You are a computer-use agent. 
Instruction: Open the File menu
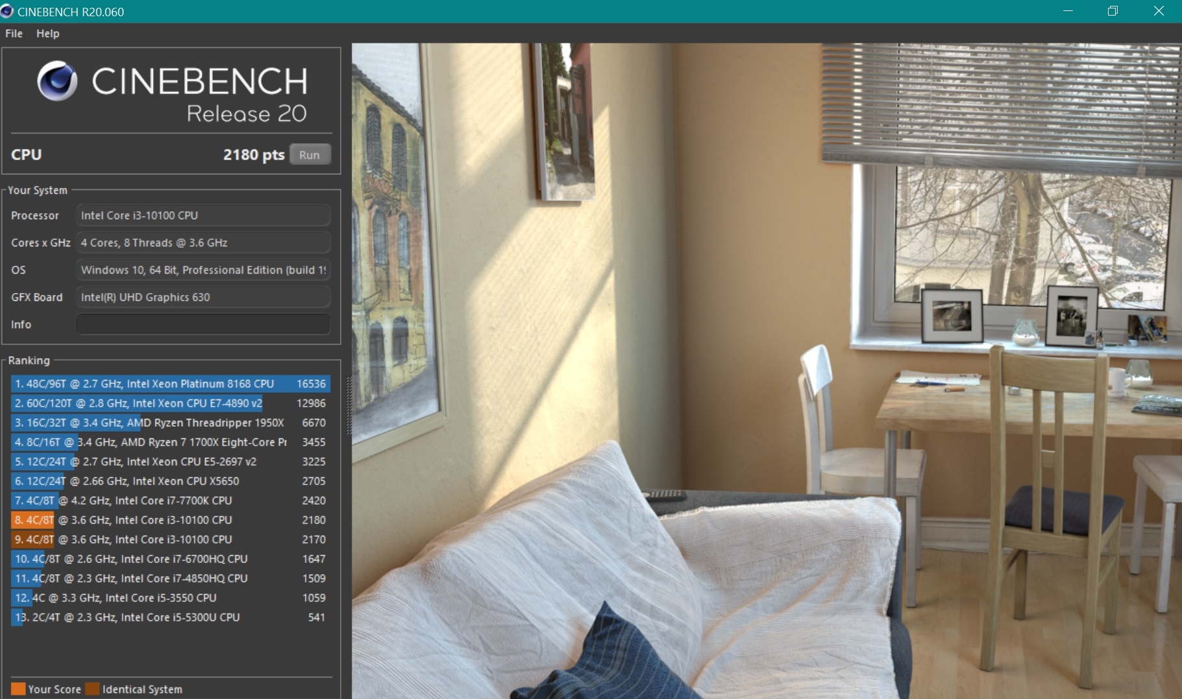[14, 34]
